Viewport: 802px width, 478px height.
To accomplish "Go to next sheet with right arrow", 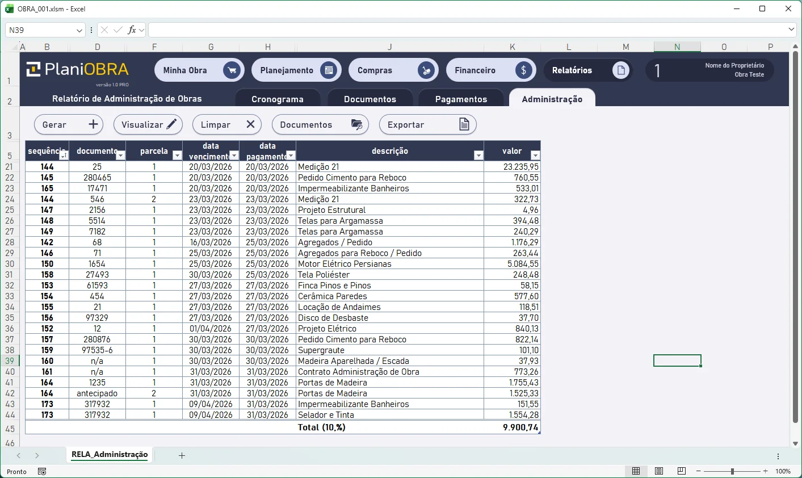I will (37, 455).
